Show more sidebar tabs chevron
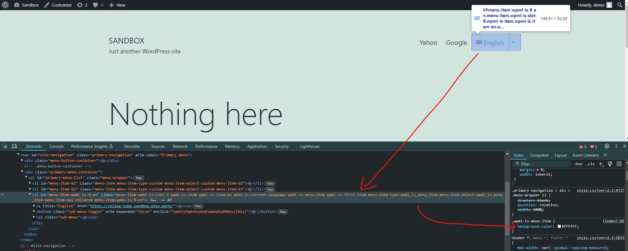 (605, 155)
